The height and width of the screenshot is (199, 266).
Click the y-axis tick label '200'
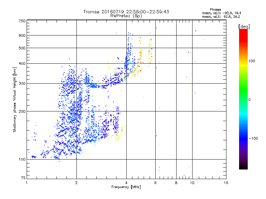[x=22, y=111]
